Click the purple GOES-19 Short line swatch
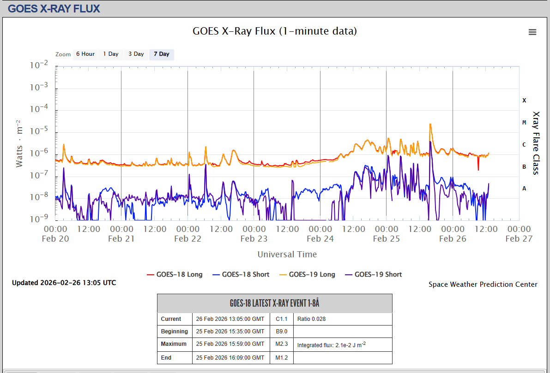 click(347, 274)
